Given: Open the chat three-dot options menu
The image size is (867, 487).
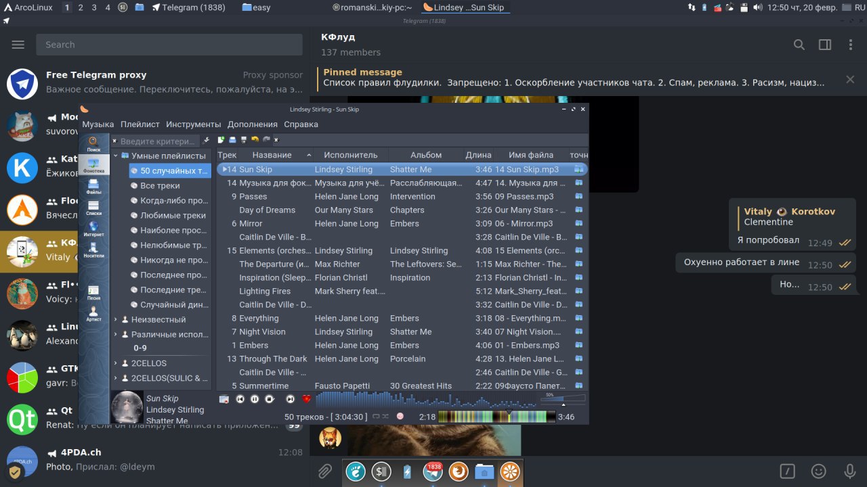Looking at the screenshot, I should [x=851, y=45].
